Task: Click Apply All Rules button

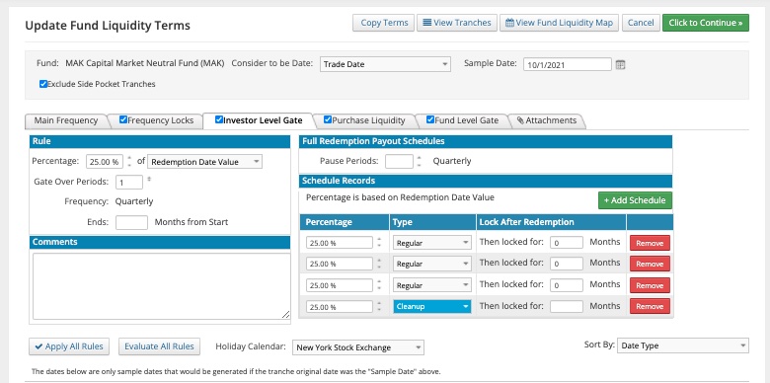Action: (69, 346)
